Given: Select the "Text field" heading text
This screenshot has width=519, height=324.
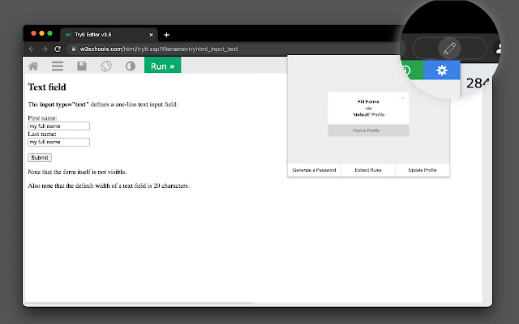Looking at the screenshot, I should coord(47,87).
